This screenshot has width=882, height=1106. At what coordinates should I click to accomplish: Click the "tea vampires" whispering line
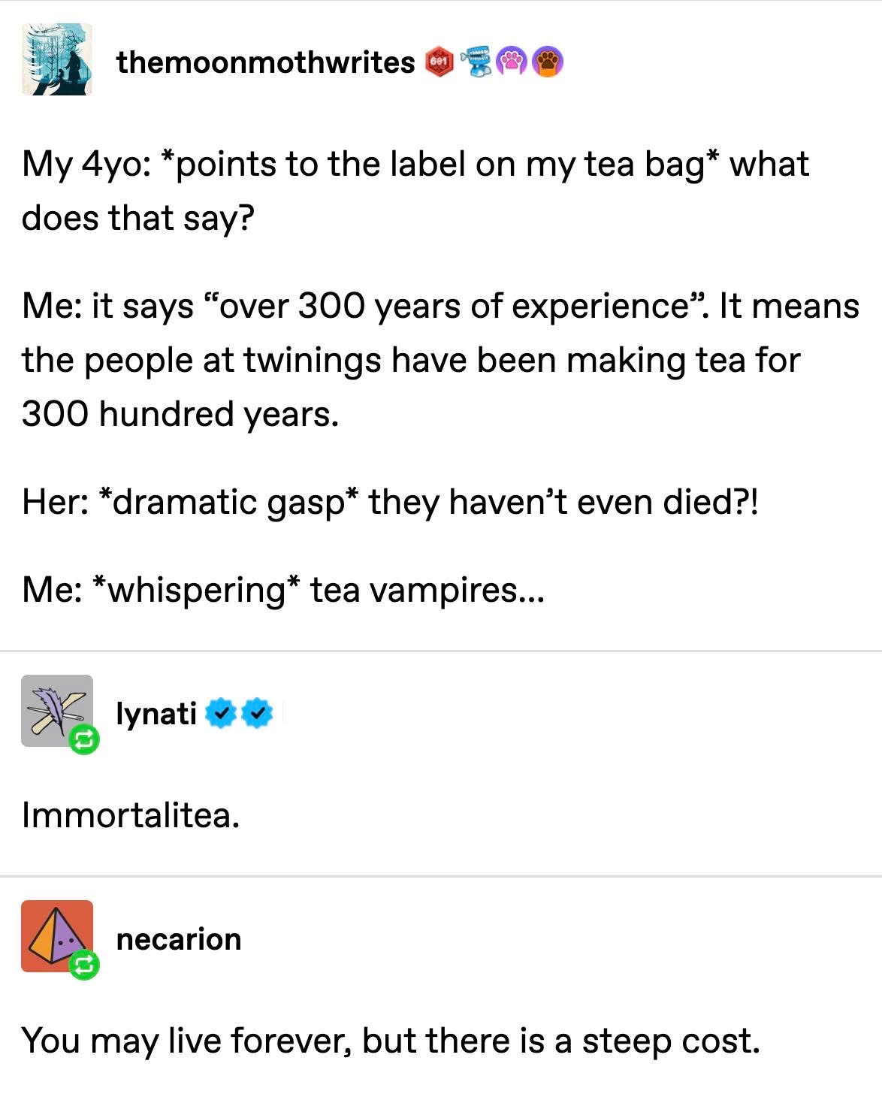(x=282, y=589)
